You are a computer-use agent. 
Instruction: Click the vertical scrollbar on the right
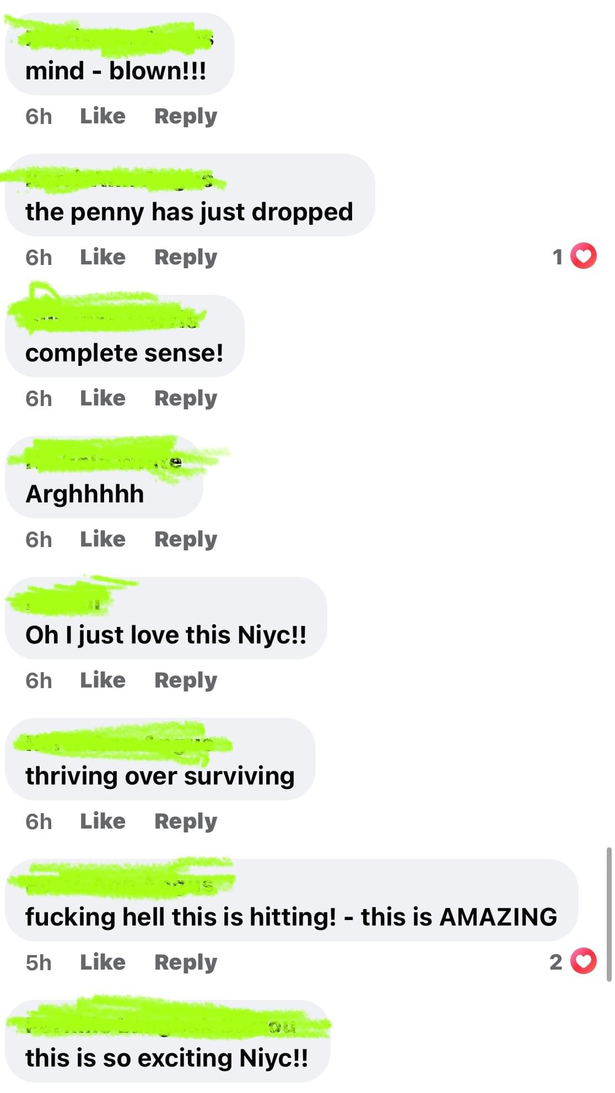pos(608,915)
